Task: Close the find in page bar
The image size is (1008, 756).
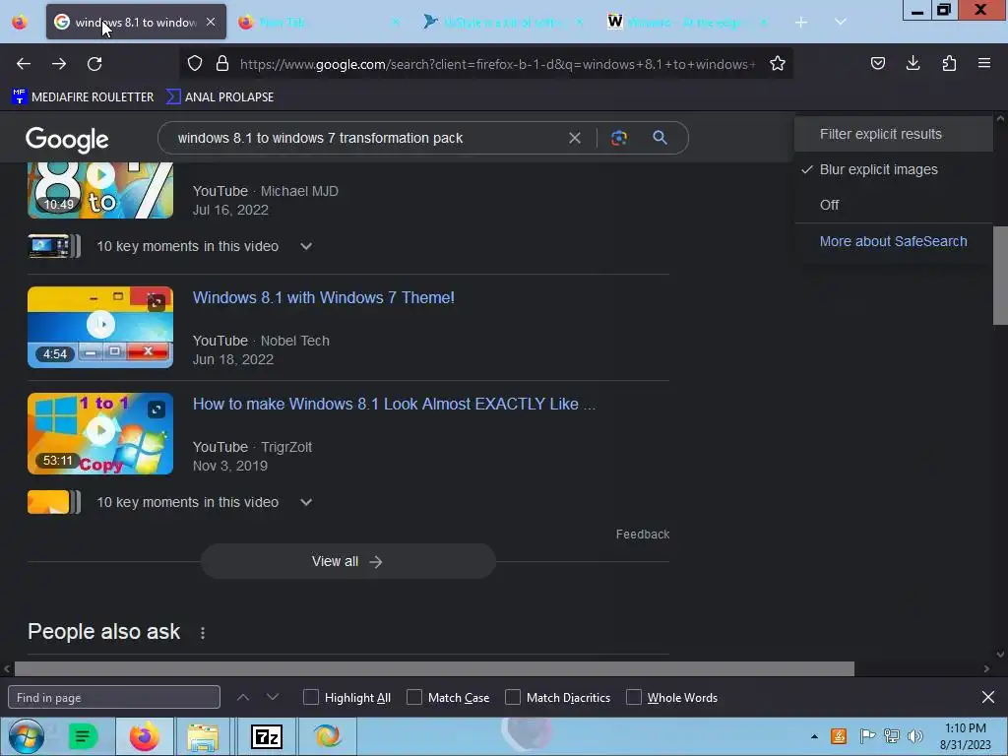Action: (988, 697)
